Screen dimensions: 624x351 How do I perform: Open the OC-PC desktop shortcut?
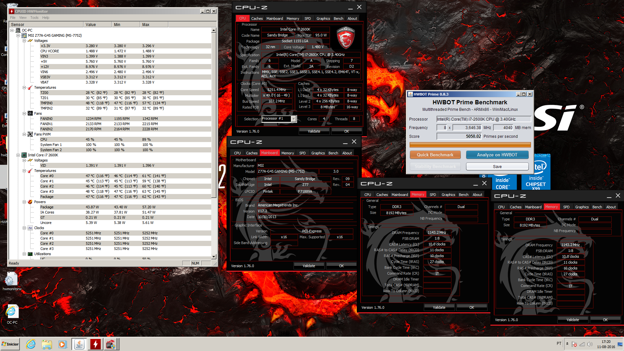12,315
